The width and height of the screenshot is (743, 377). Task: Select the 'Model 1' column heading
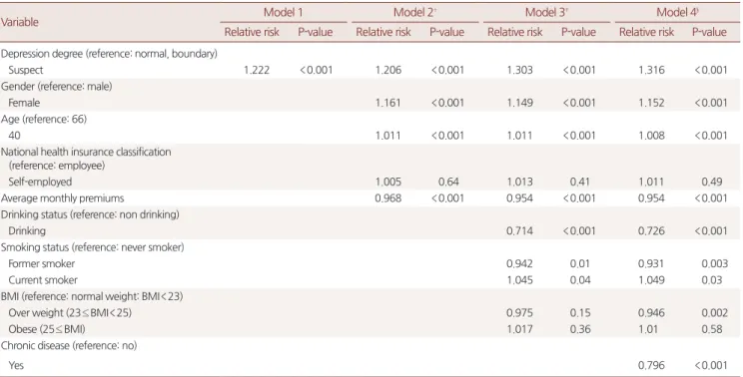pos(283,12)
